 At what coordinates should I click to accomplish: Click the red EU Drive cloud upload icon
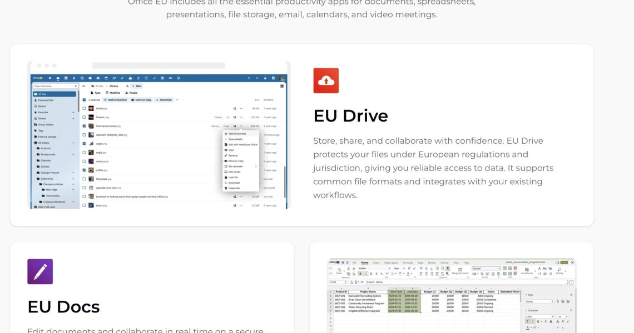pyautogui.click(x=326, y=80)
